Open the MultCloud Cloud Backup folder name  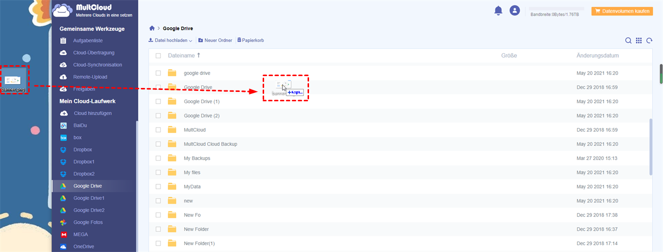click(210, 144)
